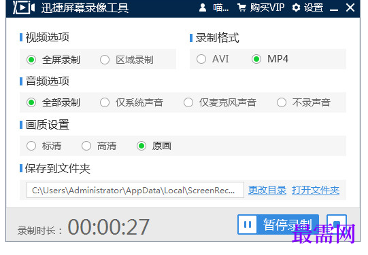Select 不录声音 audio option

pos(303,102)
